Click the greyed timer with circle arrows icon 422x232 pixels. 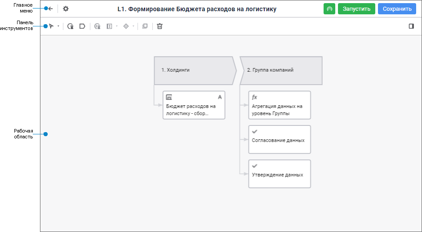[x=98, y=26]
